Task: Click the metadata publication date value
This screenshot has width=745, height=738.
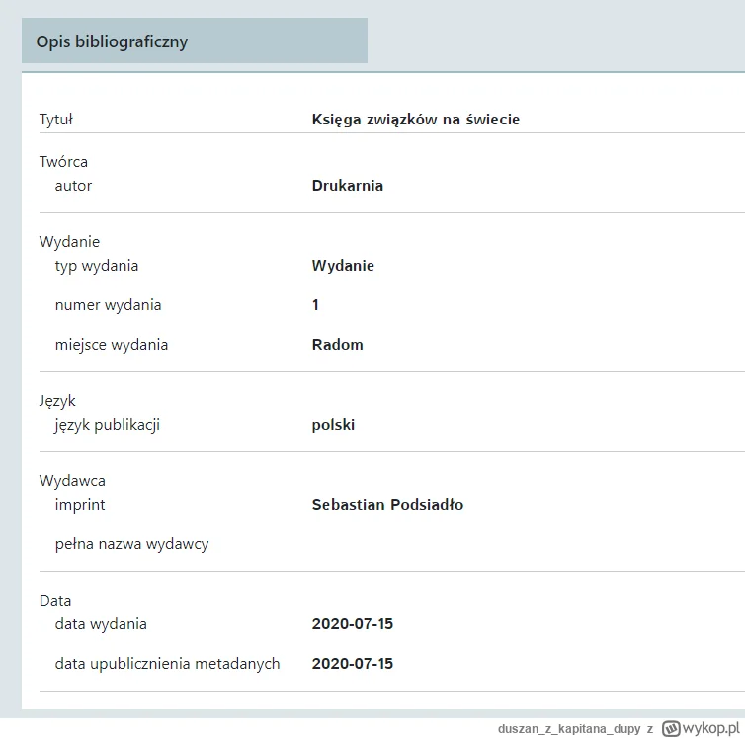Action: click(352, 664)
